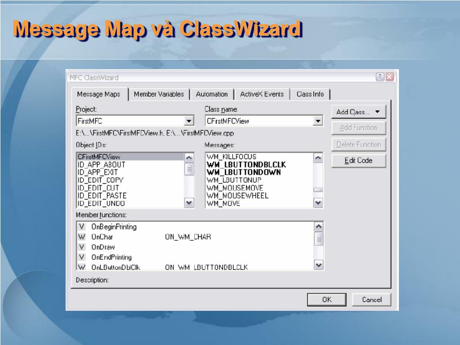The image size is (460, 345).
Task: Select OnChar member function row
Action: [195, 237]
